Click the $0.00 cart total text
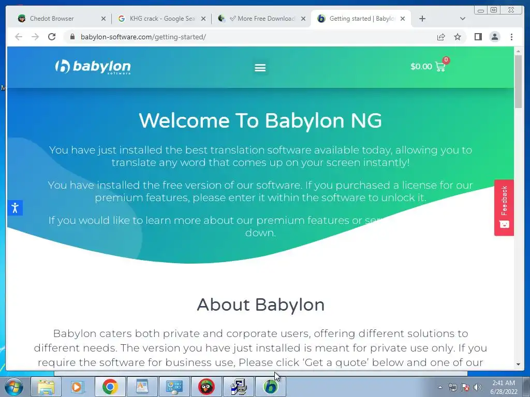 421,67
